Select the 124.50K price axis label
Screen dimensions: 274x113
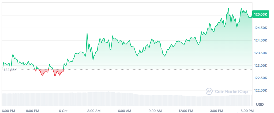[260, 28]
